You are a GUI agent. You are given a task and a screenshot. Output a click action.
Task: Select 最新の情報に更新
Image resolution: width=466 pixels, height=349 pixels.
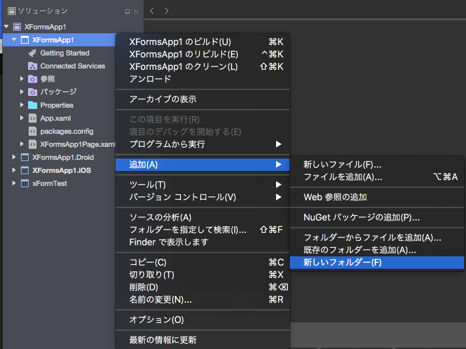[202, 340]
